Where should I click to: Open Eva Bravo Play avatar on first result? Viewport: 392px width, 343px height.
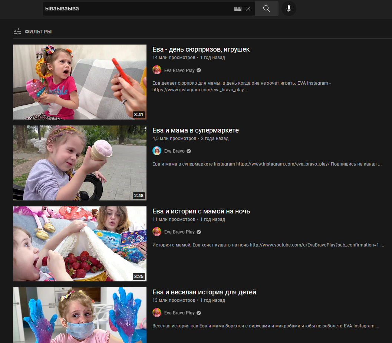(157, 70)
